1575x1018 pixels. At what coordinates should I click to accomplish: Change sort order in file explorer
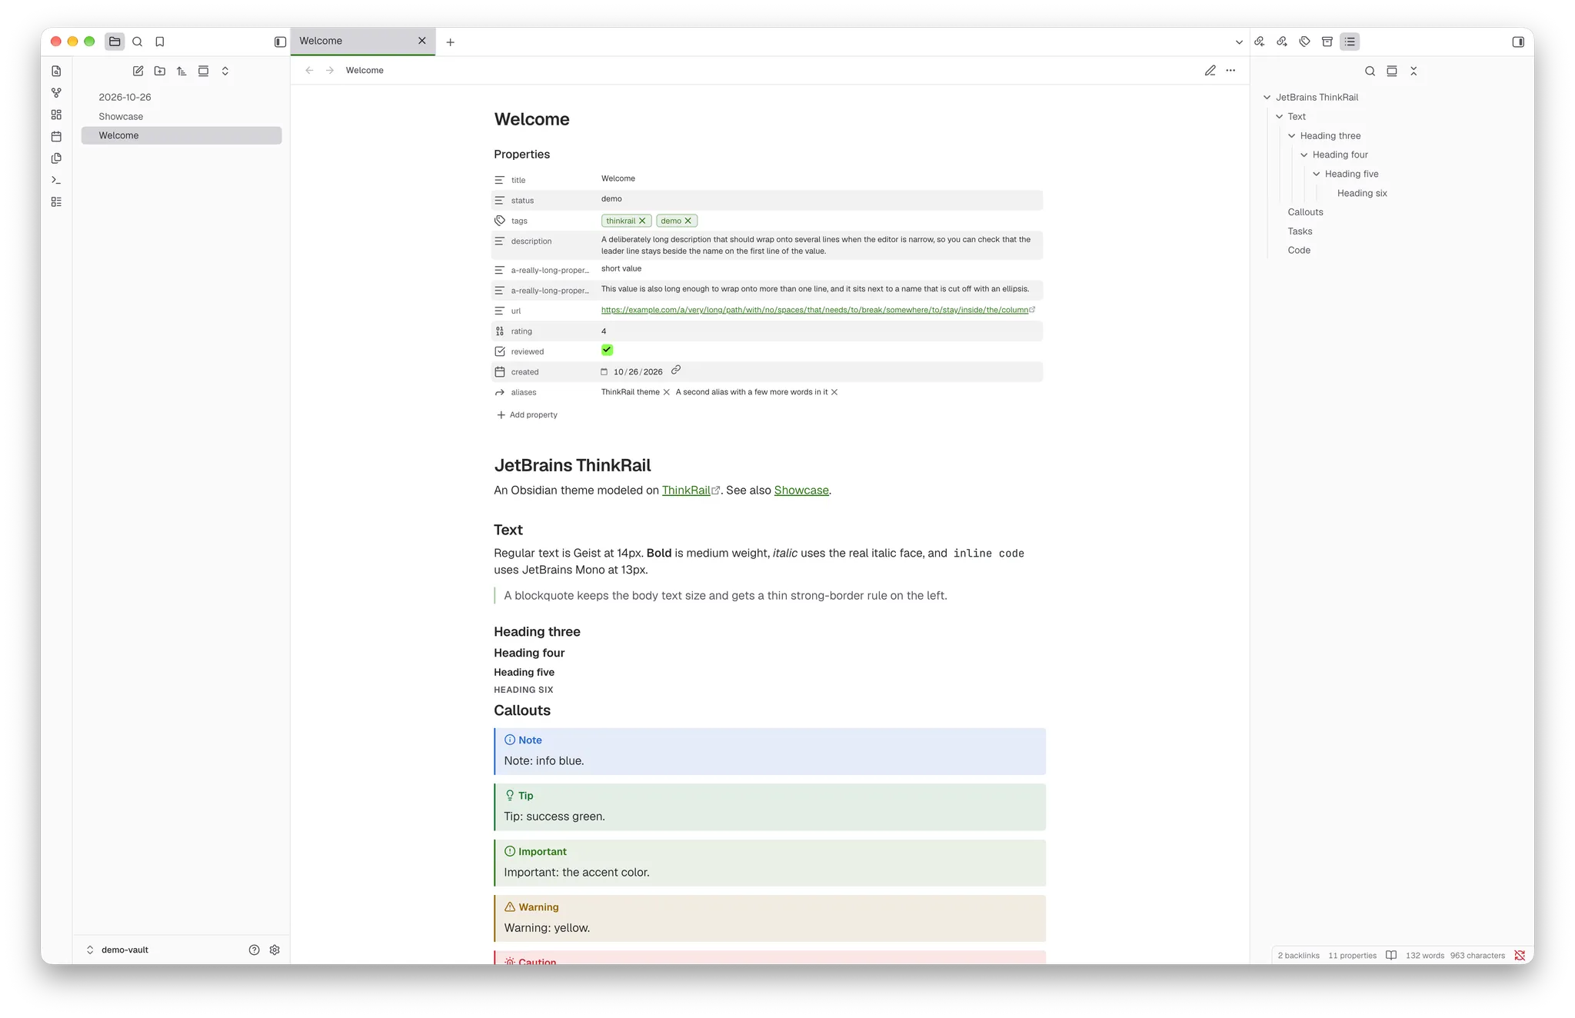tap(181, 71)
